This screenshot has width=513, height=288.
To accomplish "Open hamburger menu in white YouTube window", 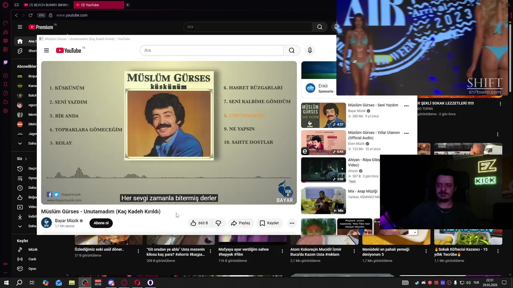I will (x=46, y=50).
